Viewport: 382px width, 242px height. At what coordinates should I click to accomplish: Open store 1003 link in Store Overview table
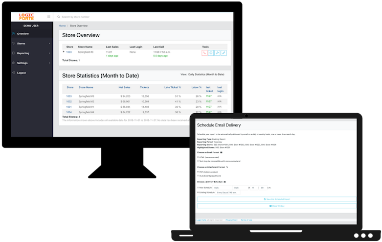69,52
